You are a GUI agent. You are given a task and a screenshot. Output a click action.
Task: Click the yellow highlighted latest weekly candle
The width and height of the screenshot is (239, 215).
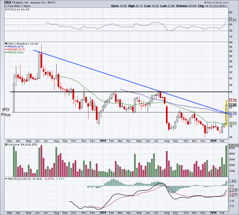pos(226,113)
